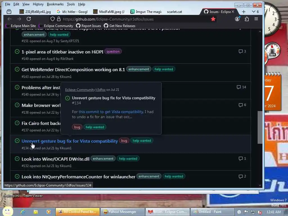Follow 'this commit to get Vista compatibility' link
Viewport: 288px width, 216px height.
point(111,112)
